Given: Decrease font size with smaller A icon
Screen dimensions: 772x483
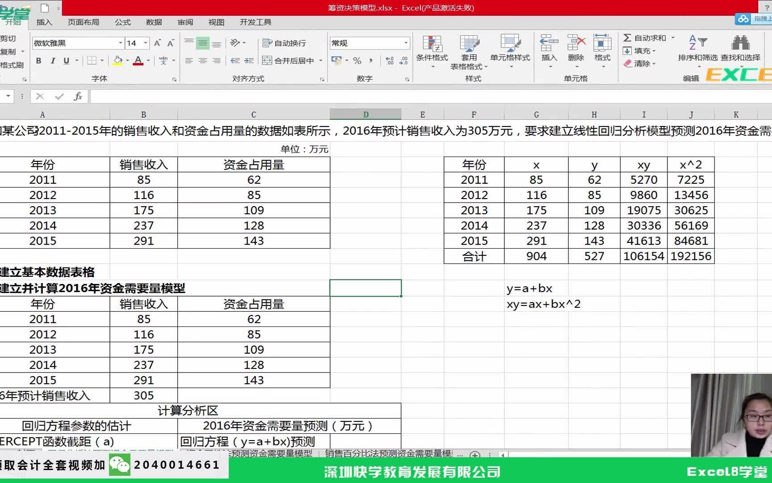Looking at the screenshot, I should [171, 43].
